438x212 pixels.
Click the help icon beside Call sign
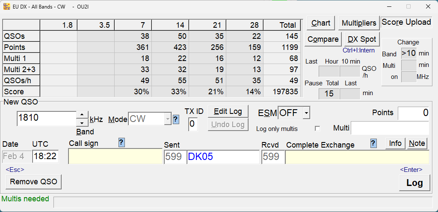[121, 143]
